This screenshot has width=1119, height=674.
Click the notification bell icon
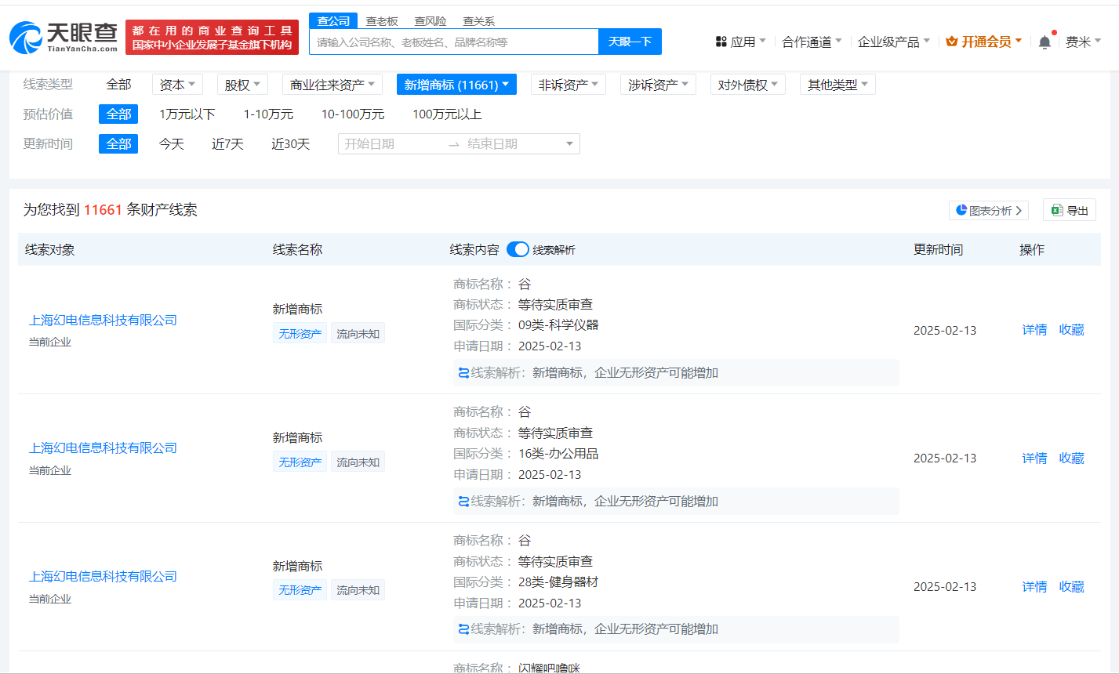tap(1045, 42)
